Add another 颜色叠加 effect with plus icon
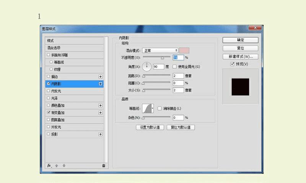The width and height of the screenshot is (306, 183). [x=100, y=105]
